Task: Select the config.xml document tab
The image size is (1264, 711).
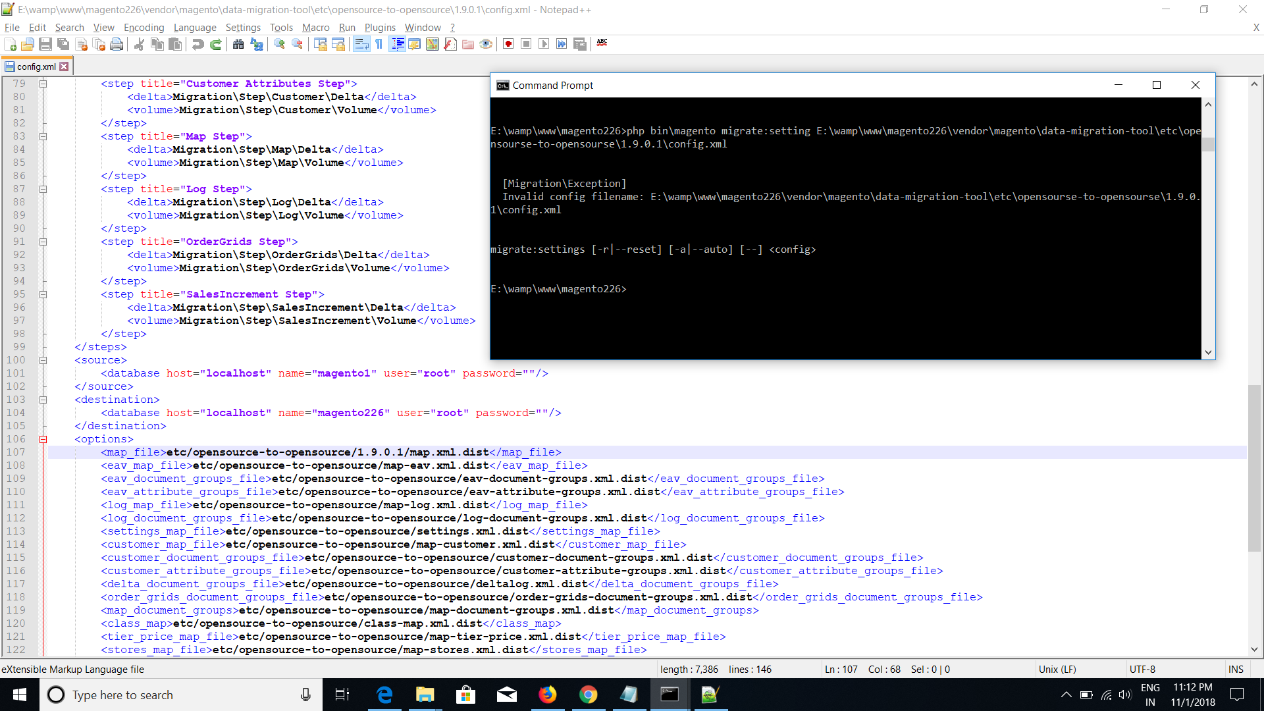Action: click(x=36, y=66)
